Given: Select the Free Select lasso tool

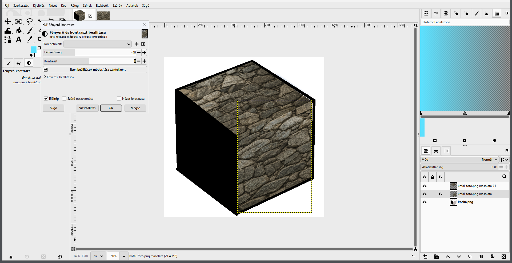Looking at the screenshot, I should (29, 22).
